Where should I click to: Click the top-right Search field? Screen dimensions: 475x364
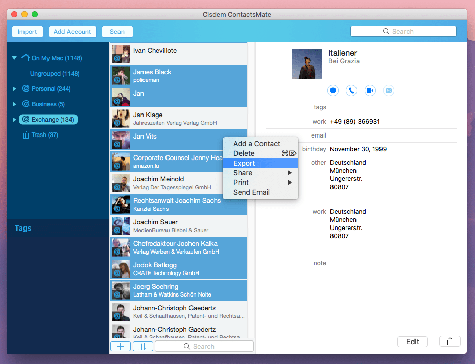click(403, 32)
